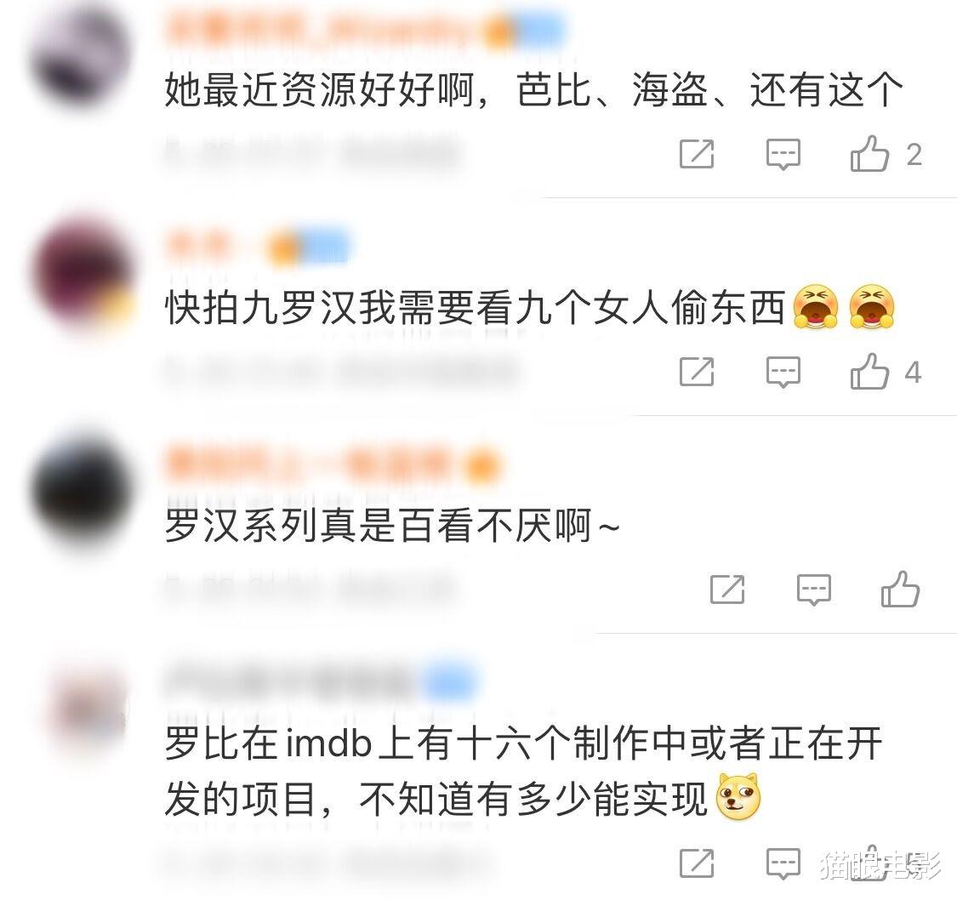Open username above 罗汉系列 comment
The image size is (957, 900).
(x=333, y=465)
